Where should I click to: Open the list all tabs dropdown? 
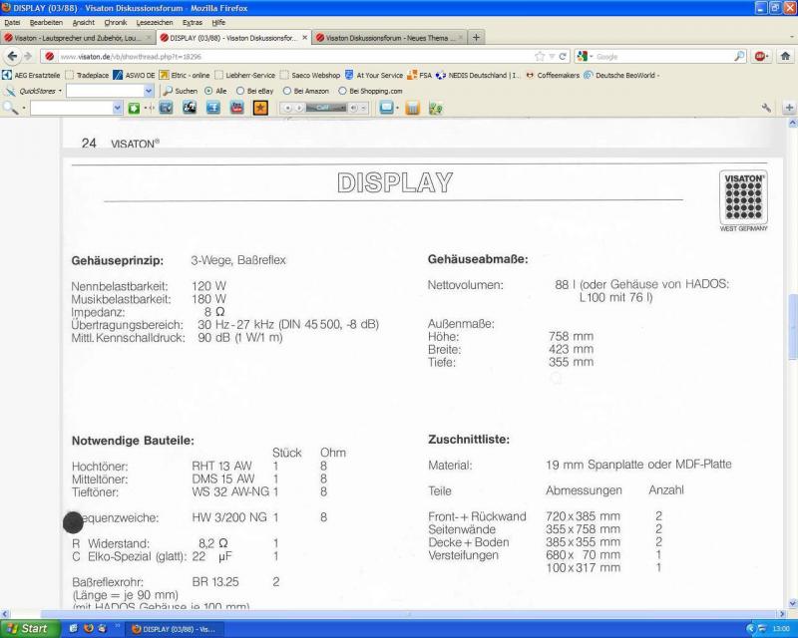[x=791, y=37]
